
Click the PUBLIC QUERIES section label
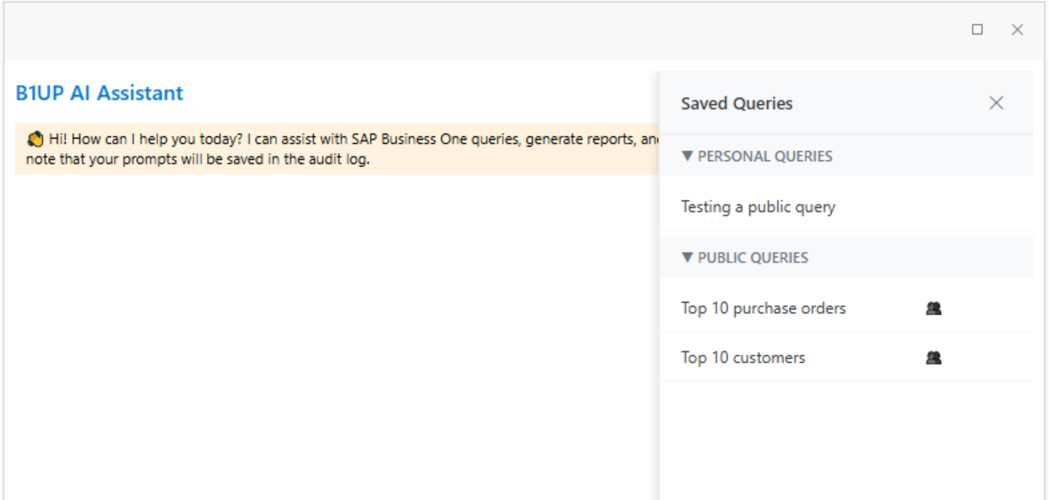click(753, 258)
